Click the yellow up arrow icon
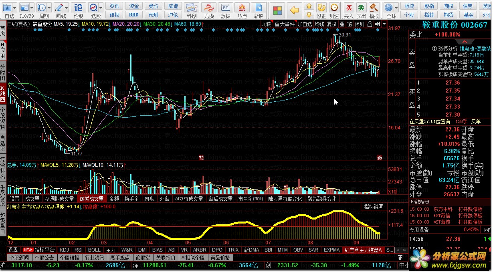Viewport: 493px width, 272px height. 309,6
